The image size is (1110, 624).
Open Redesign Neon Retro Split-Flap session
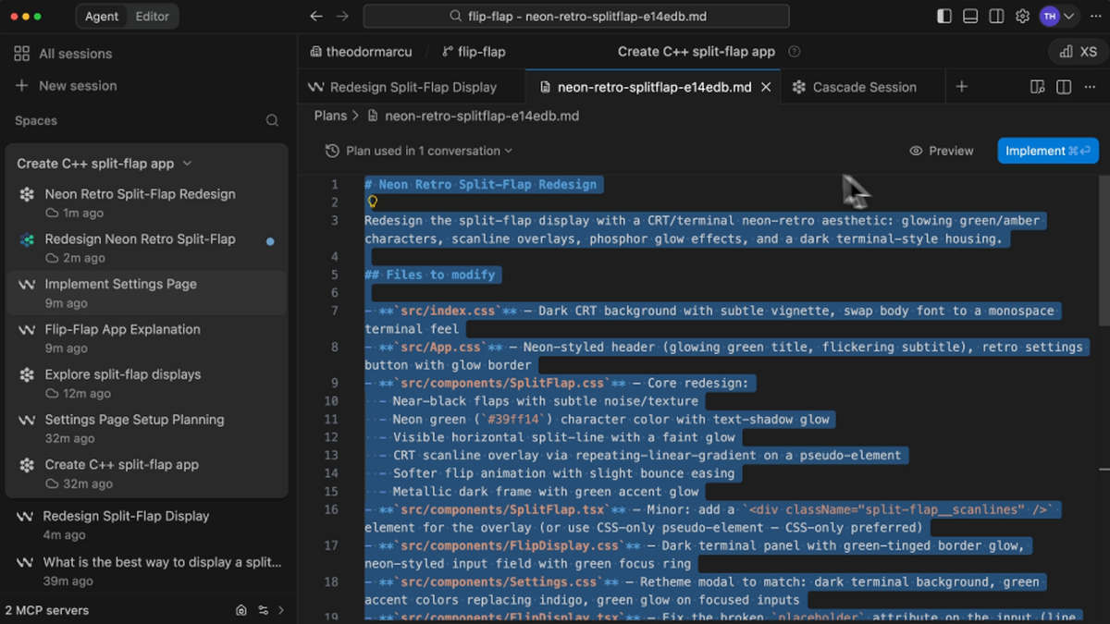pos(146,248)
